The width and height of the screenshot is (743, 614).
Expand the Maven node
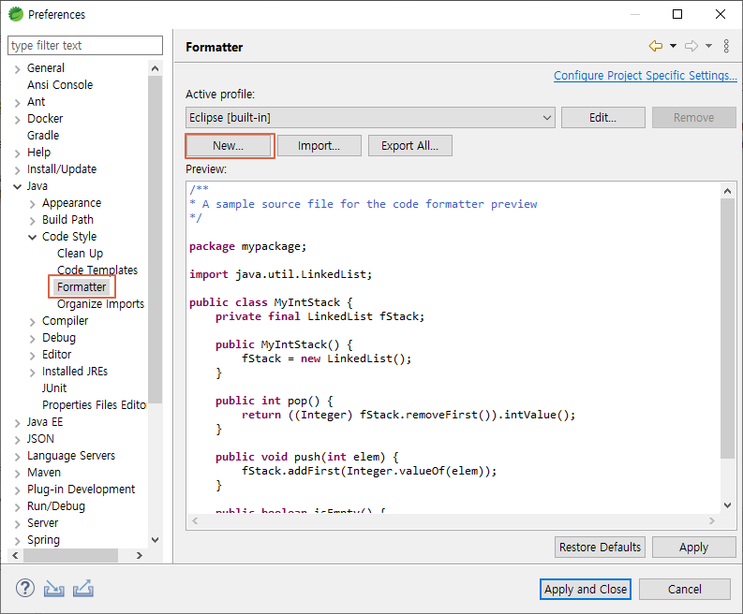[17, 474]
